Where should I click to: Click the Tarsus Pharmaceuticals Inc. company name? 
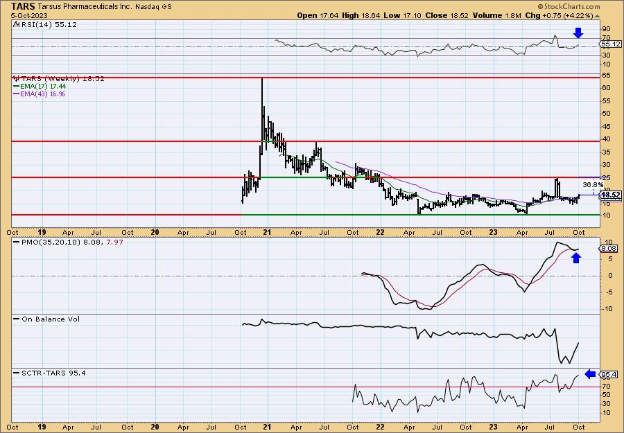(85, 6)
